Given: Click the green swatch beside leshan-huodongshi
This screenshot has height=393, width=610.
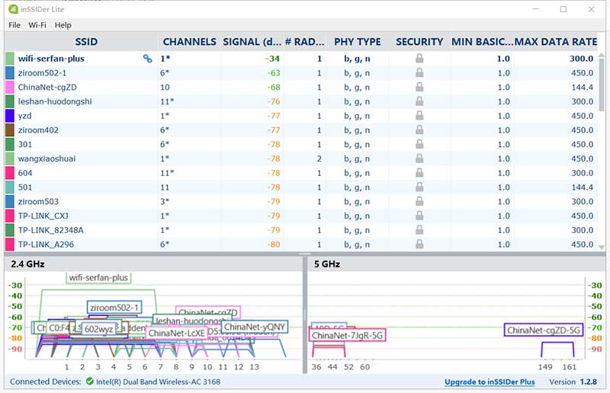Looking at the screenshot, I should tap(10, 101).
